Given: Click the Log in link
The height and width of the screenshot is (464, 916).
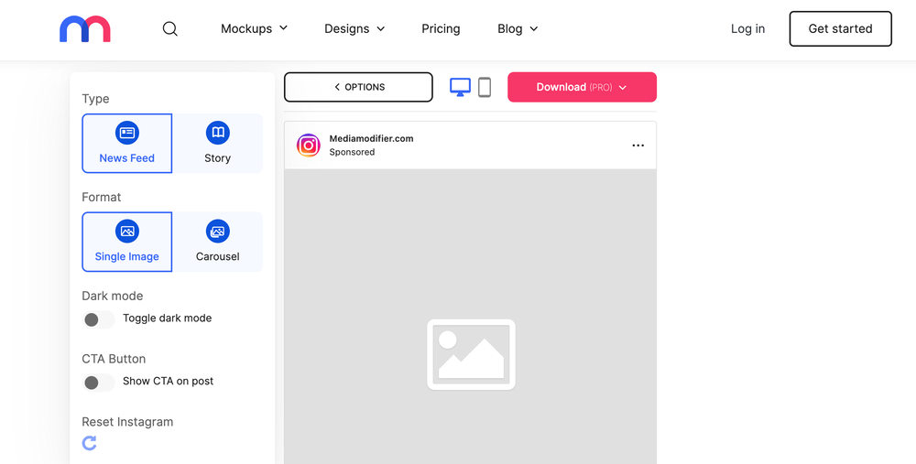Looking at the screenshot, I should pos(747,28).
